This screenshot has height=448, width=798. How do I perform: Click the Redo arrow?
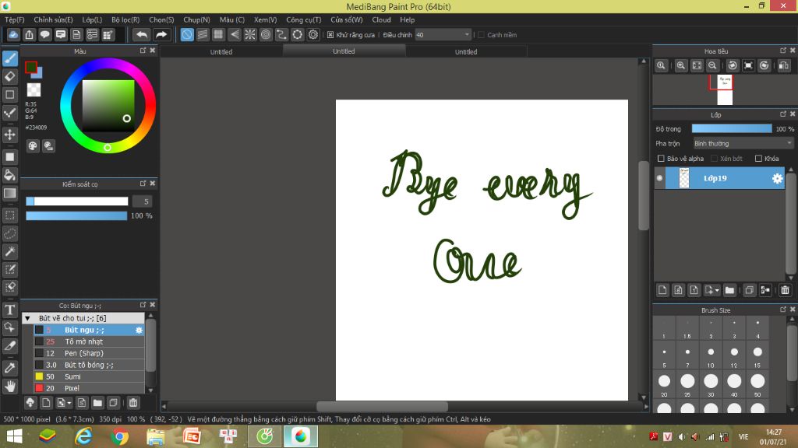pos(161,34)
